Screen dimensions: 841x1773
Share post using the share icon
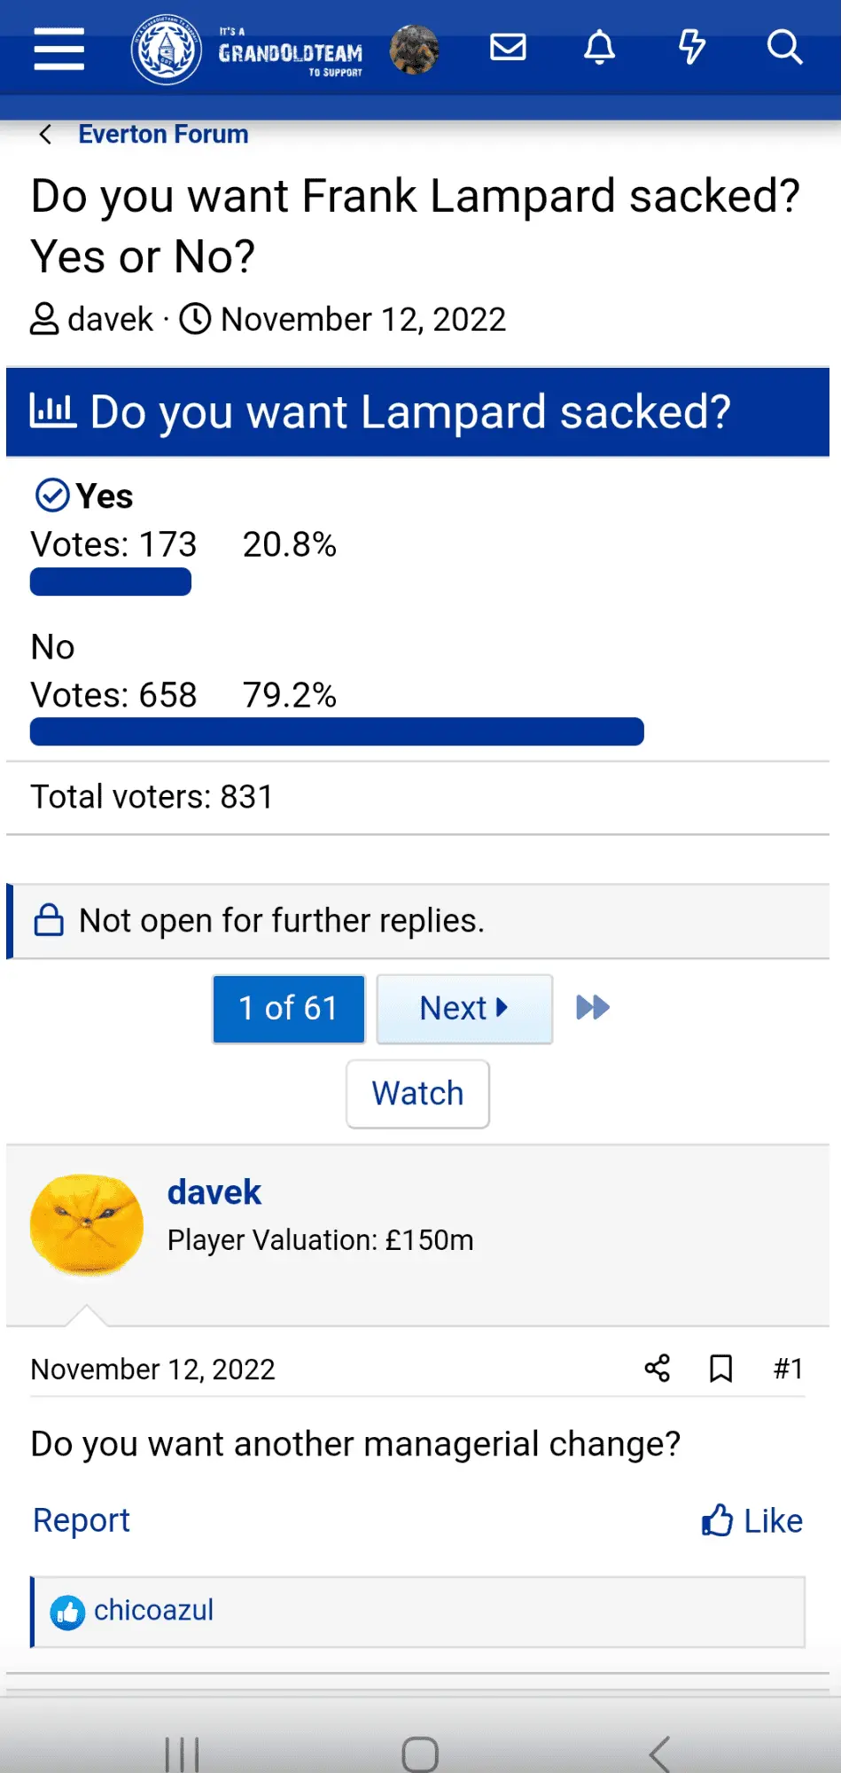click(x=657, y=1369)
